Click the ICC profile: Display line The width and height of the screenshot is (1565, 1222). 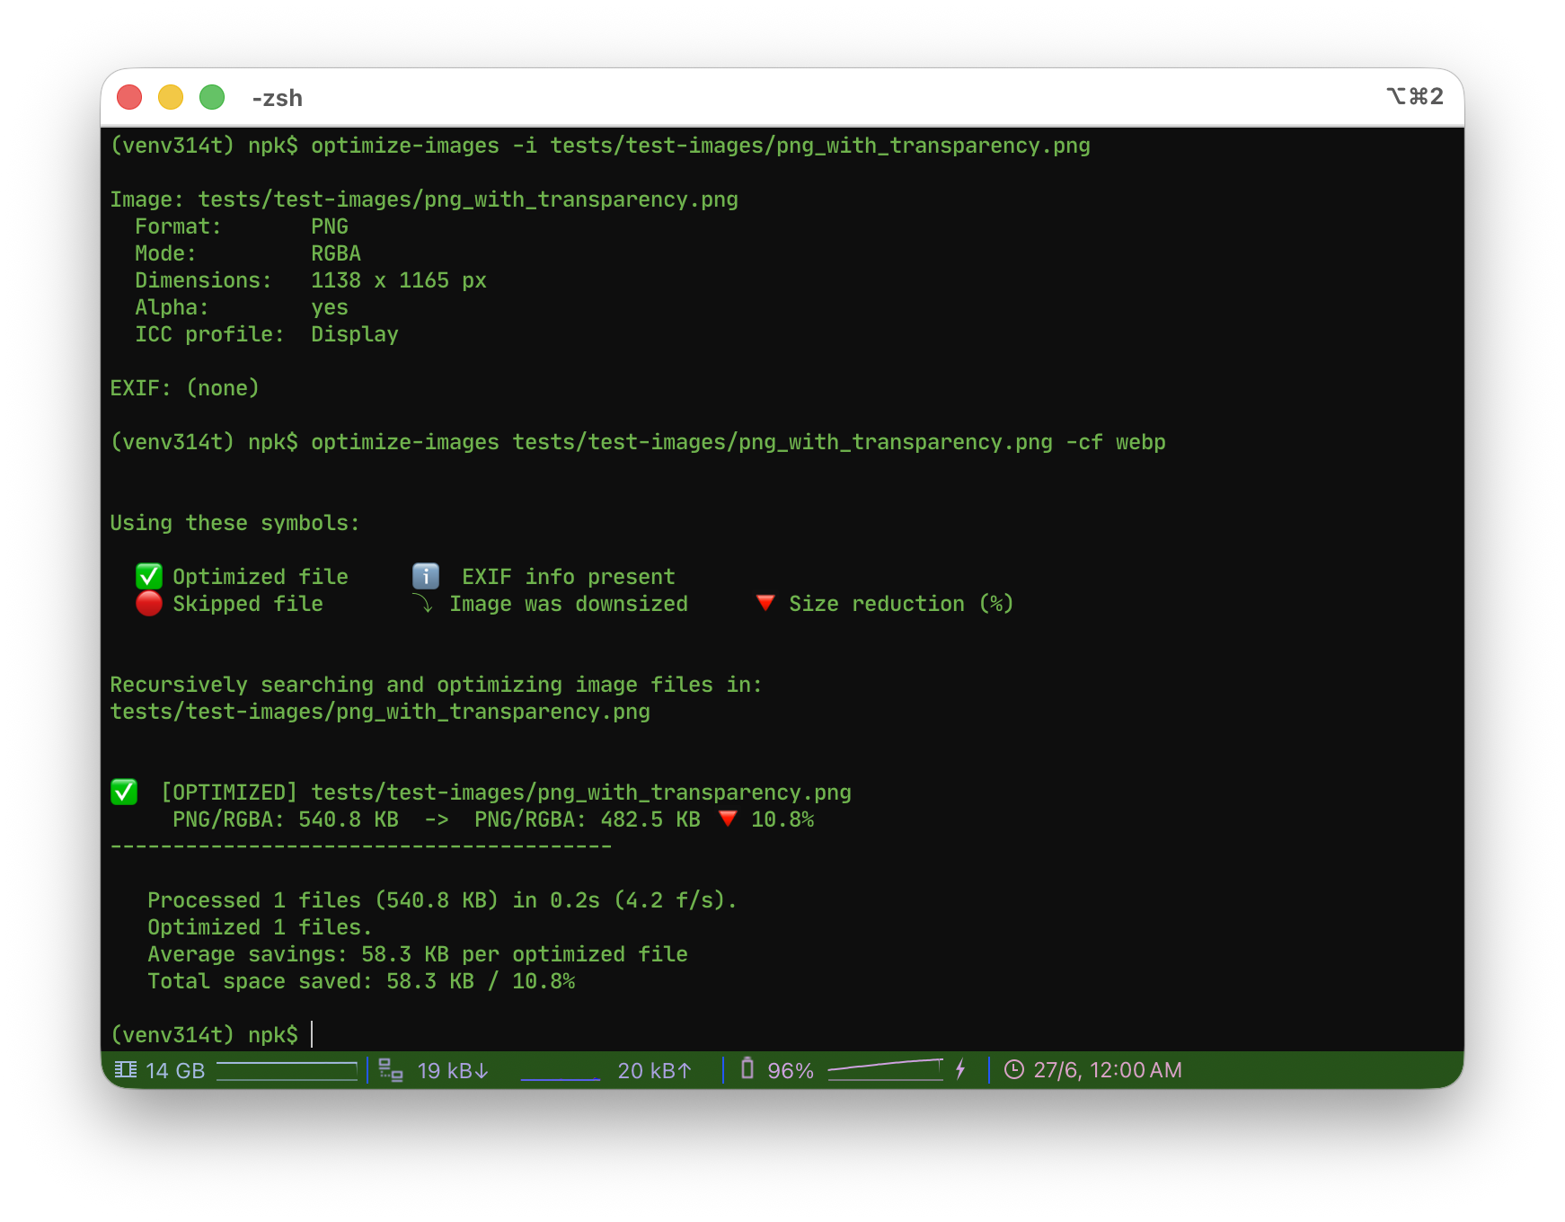(267, 334)
